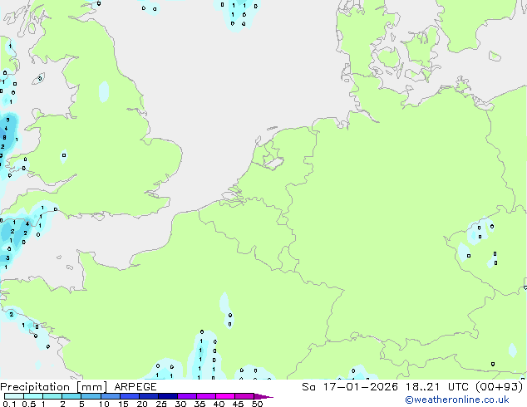Viewport: 527px width, 407px height.
Task: Click the 0.1 mm legend swatch
Action: pos(14,396)
